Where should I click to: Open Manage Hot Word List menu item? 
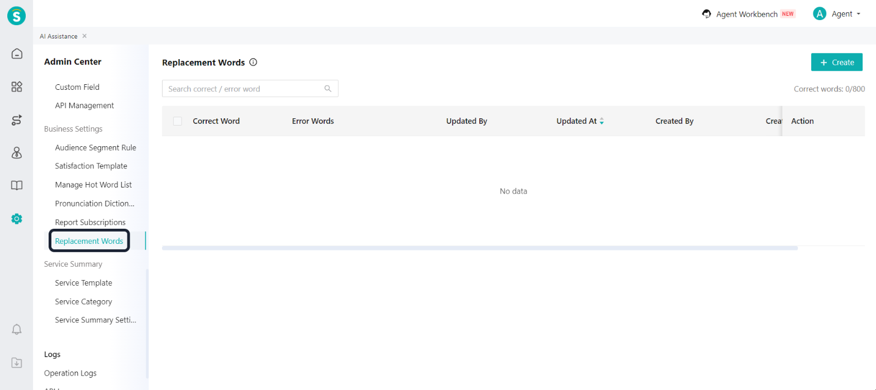tap(93, 185)
